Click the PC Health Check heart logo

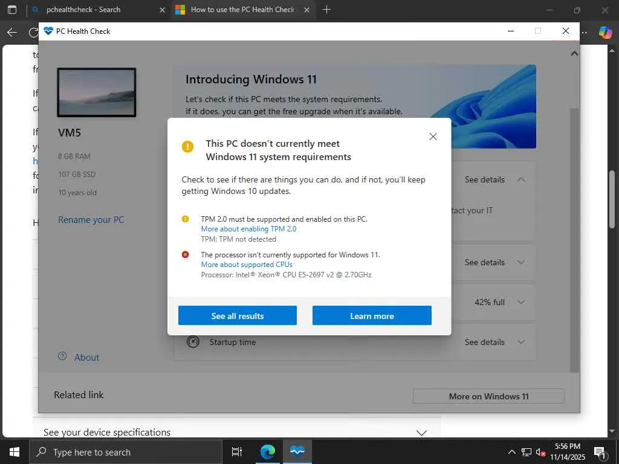[48, 31]
